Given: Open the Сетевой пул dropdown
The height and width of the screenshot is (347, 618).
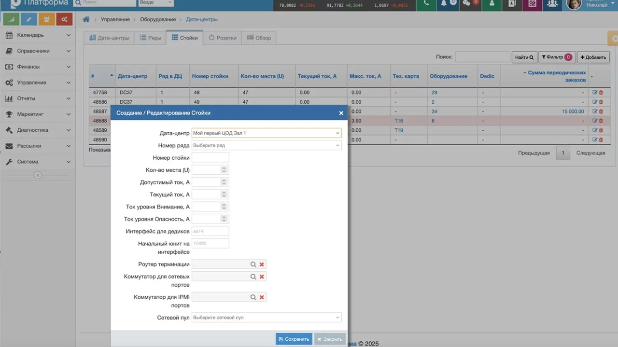Looking at the screenshot, I should click(266, 318).
